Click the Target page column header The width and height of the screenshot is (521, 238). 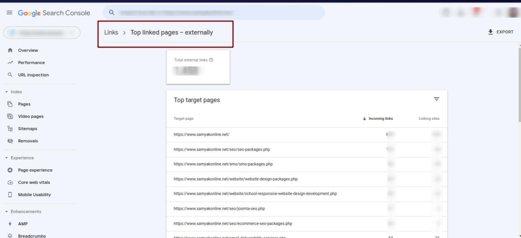[184, 119]
